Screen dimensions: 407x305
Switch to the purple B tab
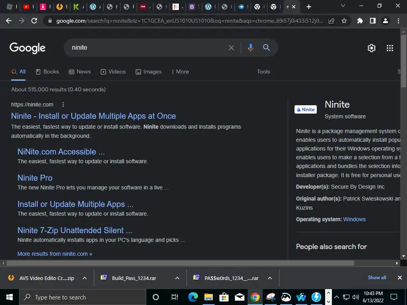(192, 7)
